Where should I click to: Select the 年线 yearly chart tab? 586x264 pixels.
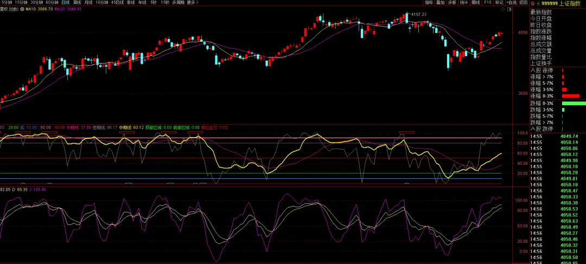(142, 2)
